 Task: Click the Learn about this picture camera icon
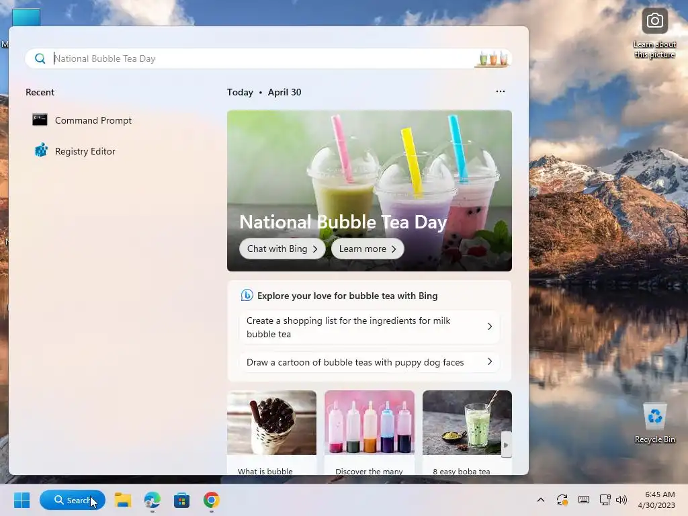point(654,21)
